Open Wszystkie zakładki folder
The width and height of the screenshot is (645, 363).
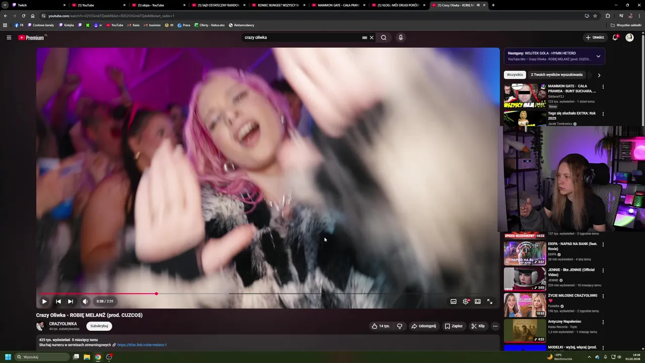click(626, 25)
